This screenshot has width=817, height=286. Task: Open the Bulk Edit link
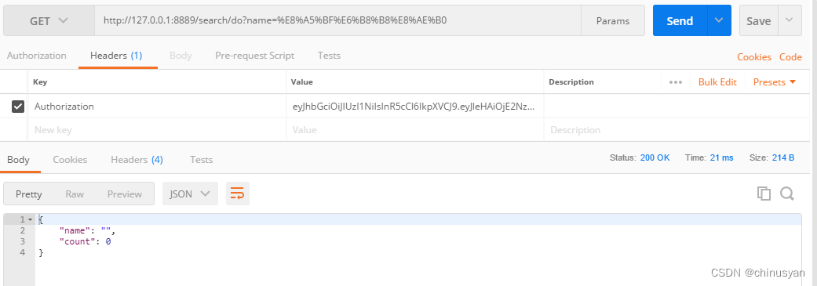tap(717, 82)
